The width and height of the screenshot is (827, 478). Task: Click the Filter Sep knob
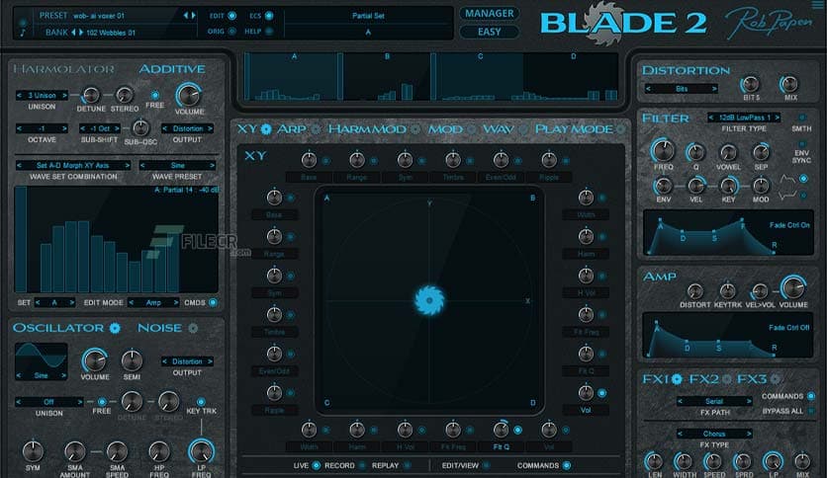click(x=761, y=153)
